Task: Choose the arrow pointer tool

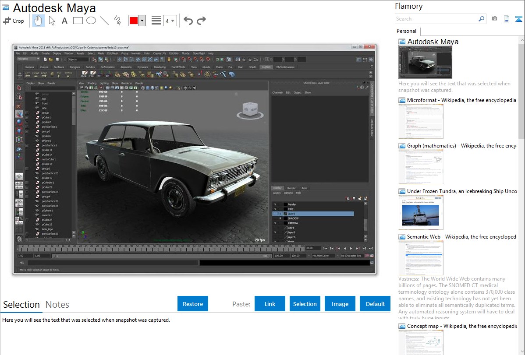Action: pyautogui.click(x=52, y=21)
